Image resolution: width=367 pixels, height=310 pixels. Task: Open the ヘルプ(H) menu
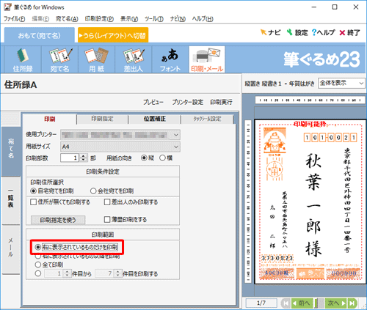[x=203, y=19]
